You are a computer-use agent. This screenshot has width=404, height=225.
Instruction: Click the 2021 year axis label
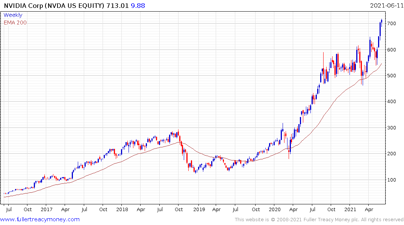[x=350, y=209]
